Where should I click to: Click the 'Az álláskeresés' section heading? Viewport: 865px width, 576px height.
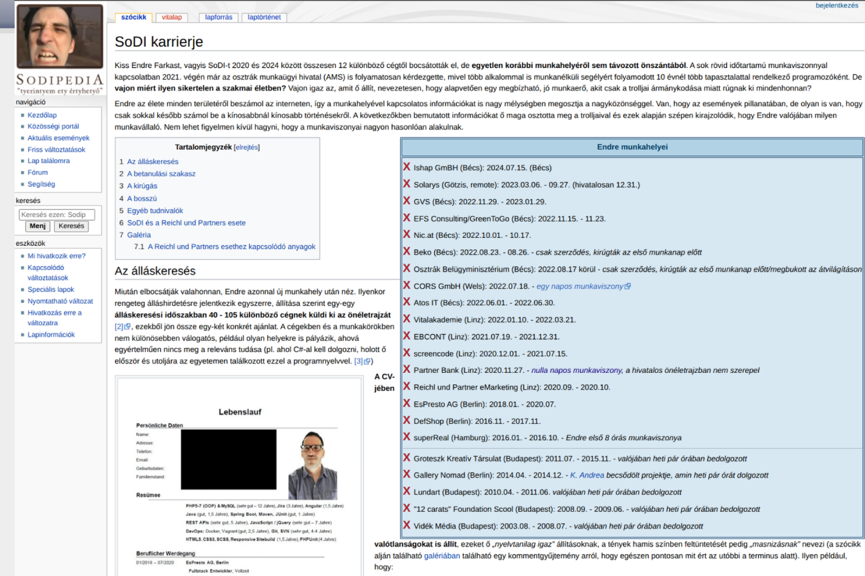click(155, 271)
